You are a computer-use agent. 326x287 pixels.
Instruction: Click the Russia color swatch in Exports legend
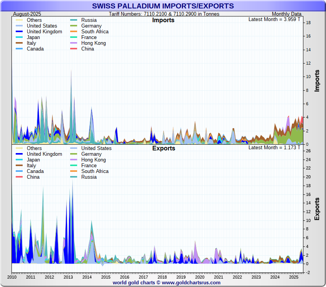click(x=75, y=177)
